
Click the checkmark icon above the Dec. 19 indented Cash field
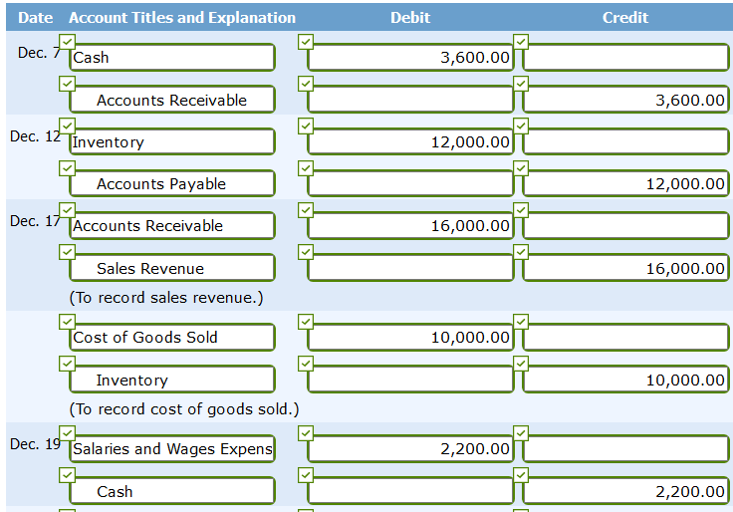point(68,475)
